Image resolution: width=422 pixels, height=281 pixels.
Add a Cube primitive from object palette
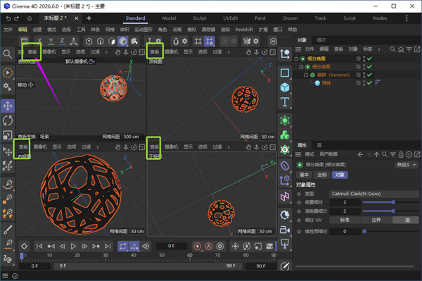click(285, 87)
